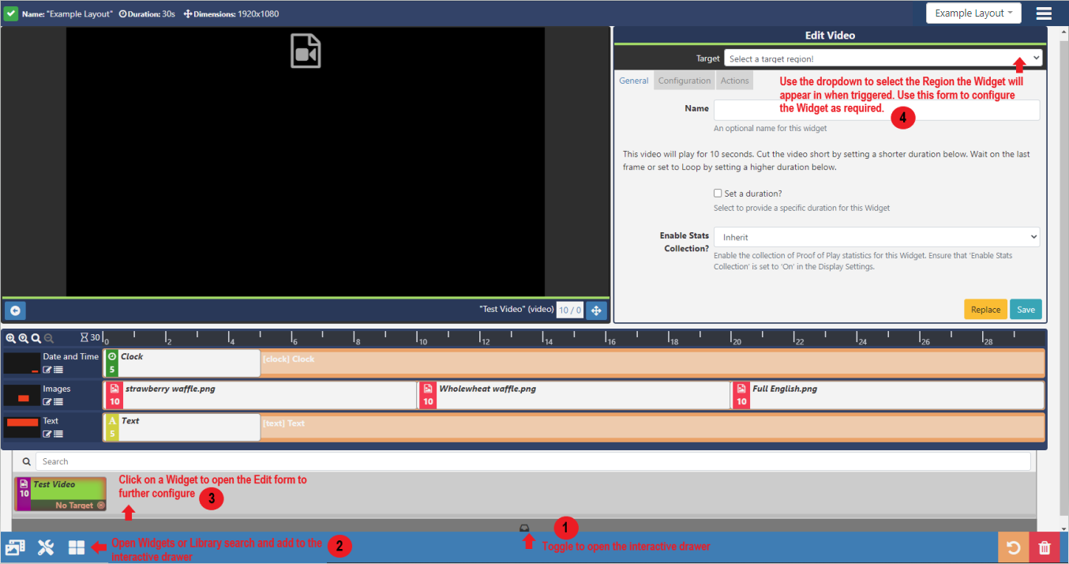Open the Target region dropdown
Viewport: 1069px width, 564px height.
point(883,58)
